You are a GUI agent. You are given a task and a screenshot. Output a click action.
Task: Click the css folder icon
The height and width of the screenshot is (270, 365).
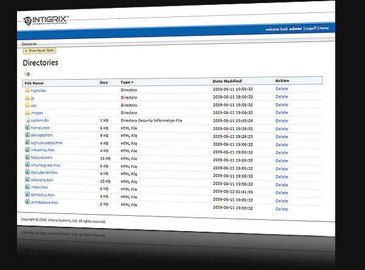pos(27,105)
